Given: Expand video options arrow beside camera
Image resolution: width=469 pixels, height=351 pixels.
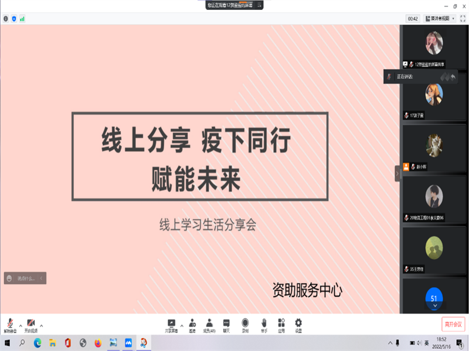Looking at the screenshot, I should click(x=41, y=325).
